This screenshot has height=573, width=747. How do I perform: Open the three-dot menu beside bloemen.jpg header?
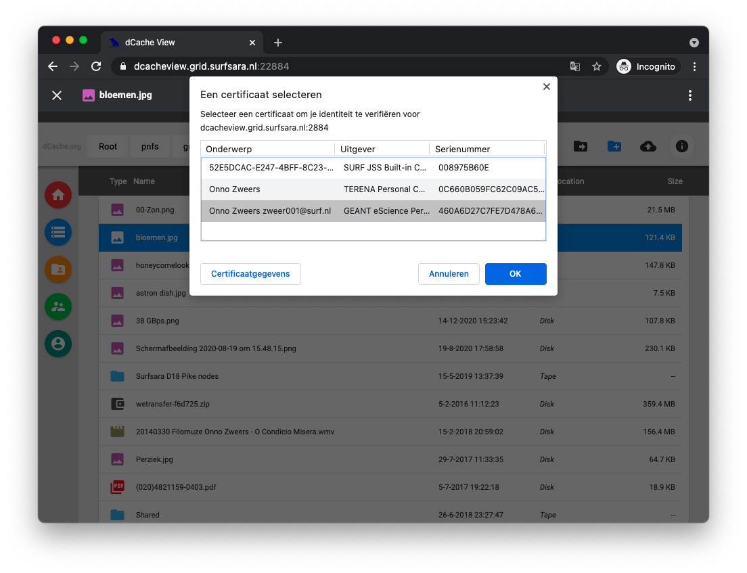690,95
